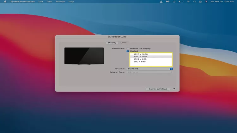
Task: Open the Help menu
Action: 71,2
